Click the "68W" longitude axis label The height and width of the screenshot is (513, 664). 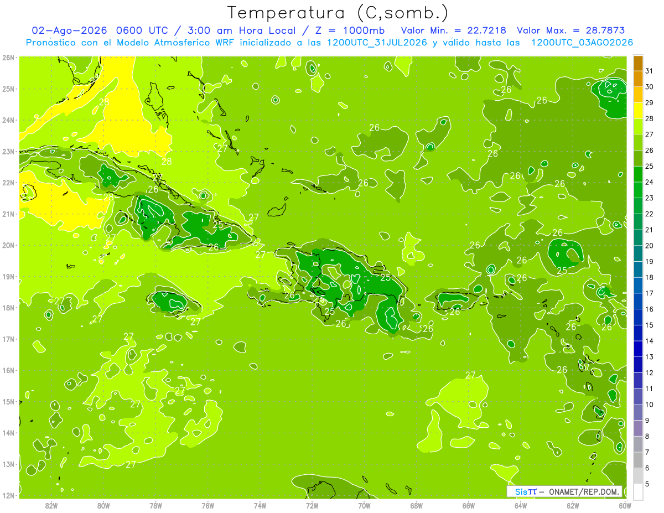[x=417, y=505]
